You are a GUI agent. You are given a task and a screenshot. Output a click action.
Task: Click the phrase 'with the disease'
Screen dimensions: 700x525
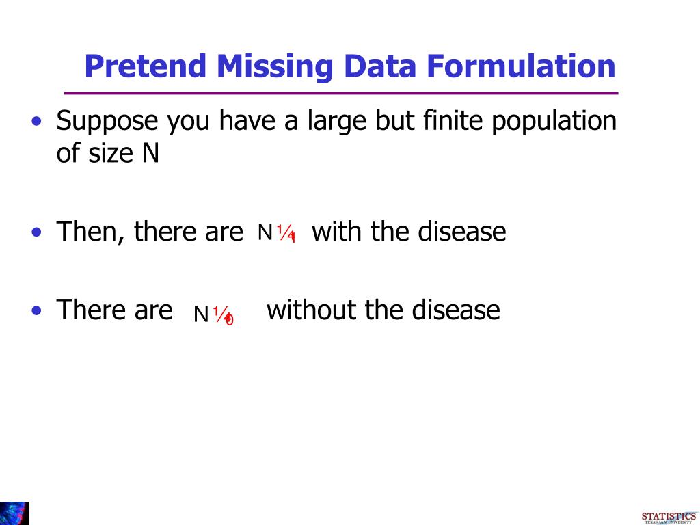click(409, 231)
